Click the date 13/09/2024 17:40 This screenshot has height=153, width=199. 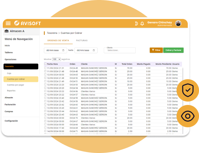tap(55, 128)
